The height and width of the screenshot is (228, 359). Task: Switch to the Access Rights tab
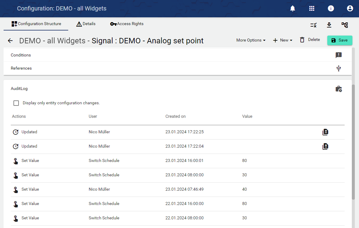coord(127,24)
